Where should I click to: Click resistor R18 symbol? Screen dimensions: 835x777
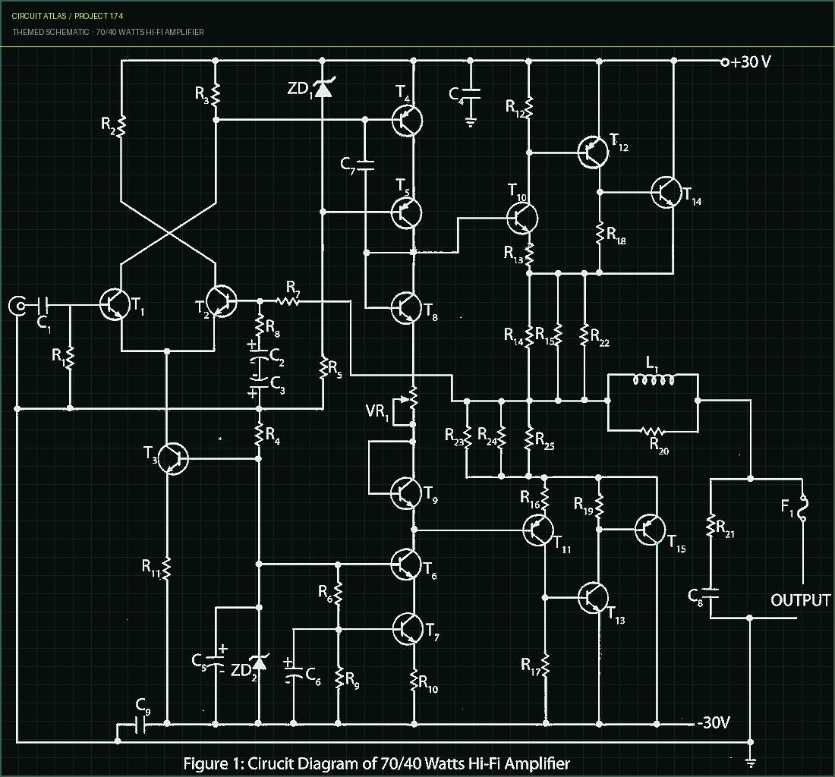pyautogui.click(x=600, y=233)
